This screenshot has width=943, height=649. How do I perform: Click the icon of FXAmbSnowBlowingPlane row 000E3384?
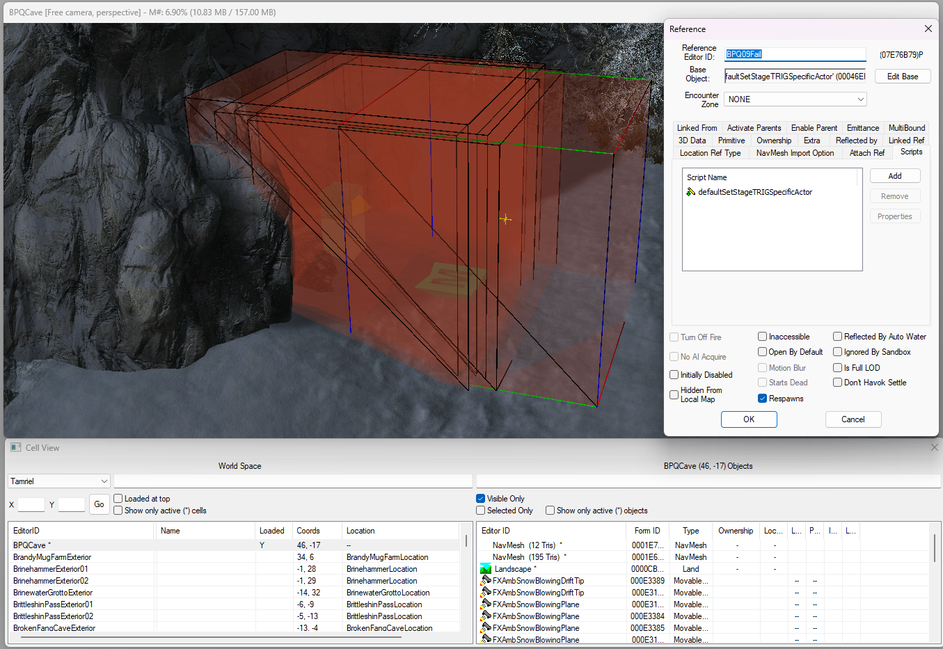(486, 616)
